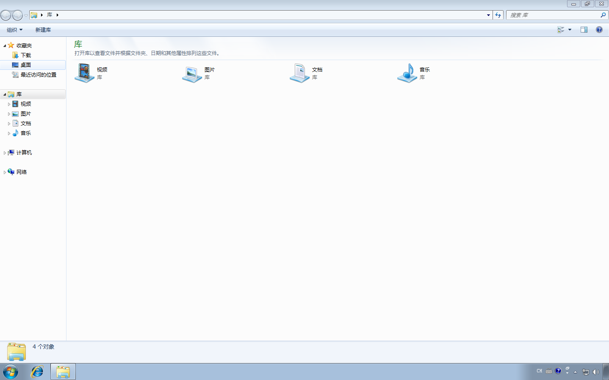Click the folder icon in the address bar
The height and width of the screenshot is (380, 609).
34,15
